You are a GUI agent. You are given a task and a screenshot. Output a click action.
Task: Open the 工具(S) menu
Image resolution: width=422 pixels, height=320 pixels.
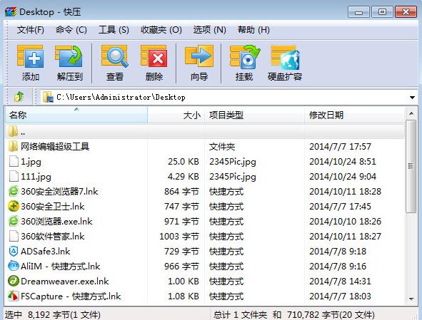[114, 29]
